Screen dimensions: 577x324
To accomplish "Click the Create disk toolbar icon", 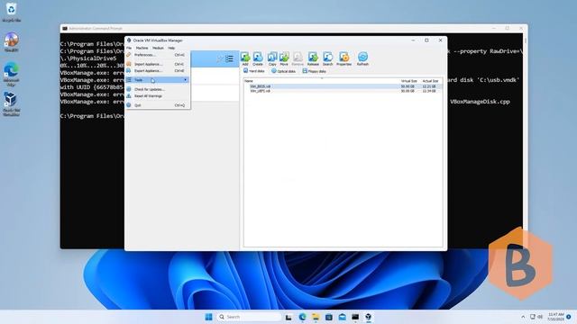I will (258, 58).
